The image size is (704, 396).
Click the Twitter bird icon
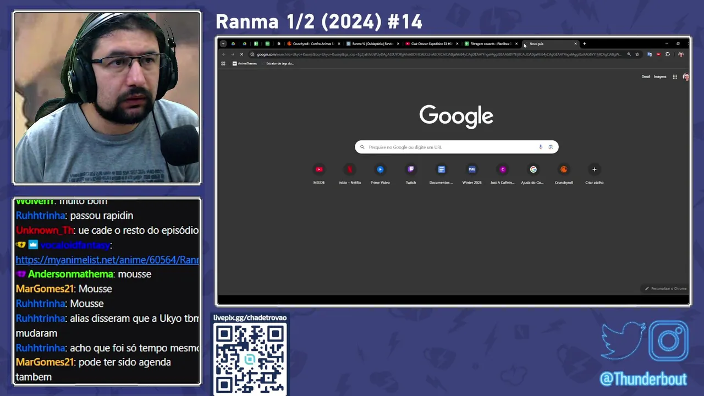click(x=623, y=341)
